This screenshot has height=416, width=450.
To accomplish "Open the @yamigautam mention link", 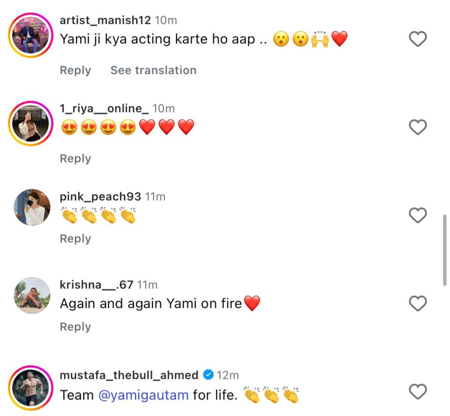I will [x=143, y=395].
